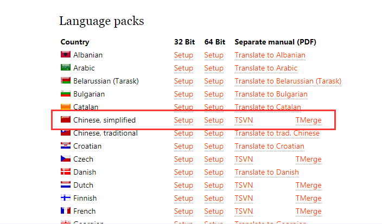The height and width of the screenshot is (224, 382).
Task: Click the Language packs heading
Action: (101, 21)
